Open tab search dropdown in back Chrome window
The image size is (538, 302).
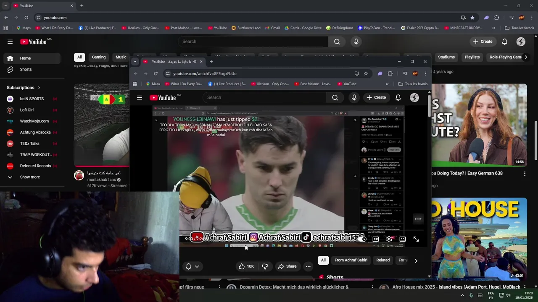click(5, 5)
